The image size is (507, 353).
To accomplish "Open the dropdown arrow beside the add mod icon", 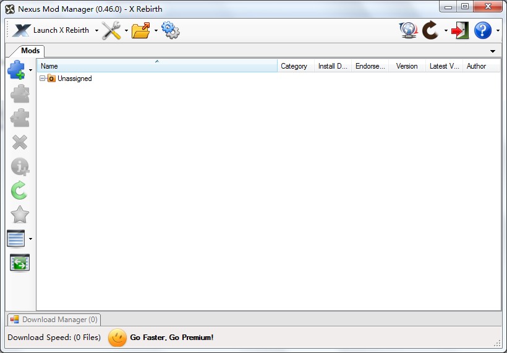I will [31, 70].
